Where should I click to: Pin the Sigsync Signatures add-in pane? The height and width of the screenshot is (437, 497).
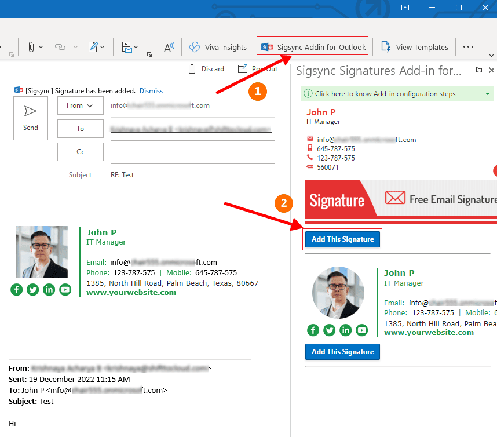tap(477, 70)
